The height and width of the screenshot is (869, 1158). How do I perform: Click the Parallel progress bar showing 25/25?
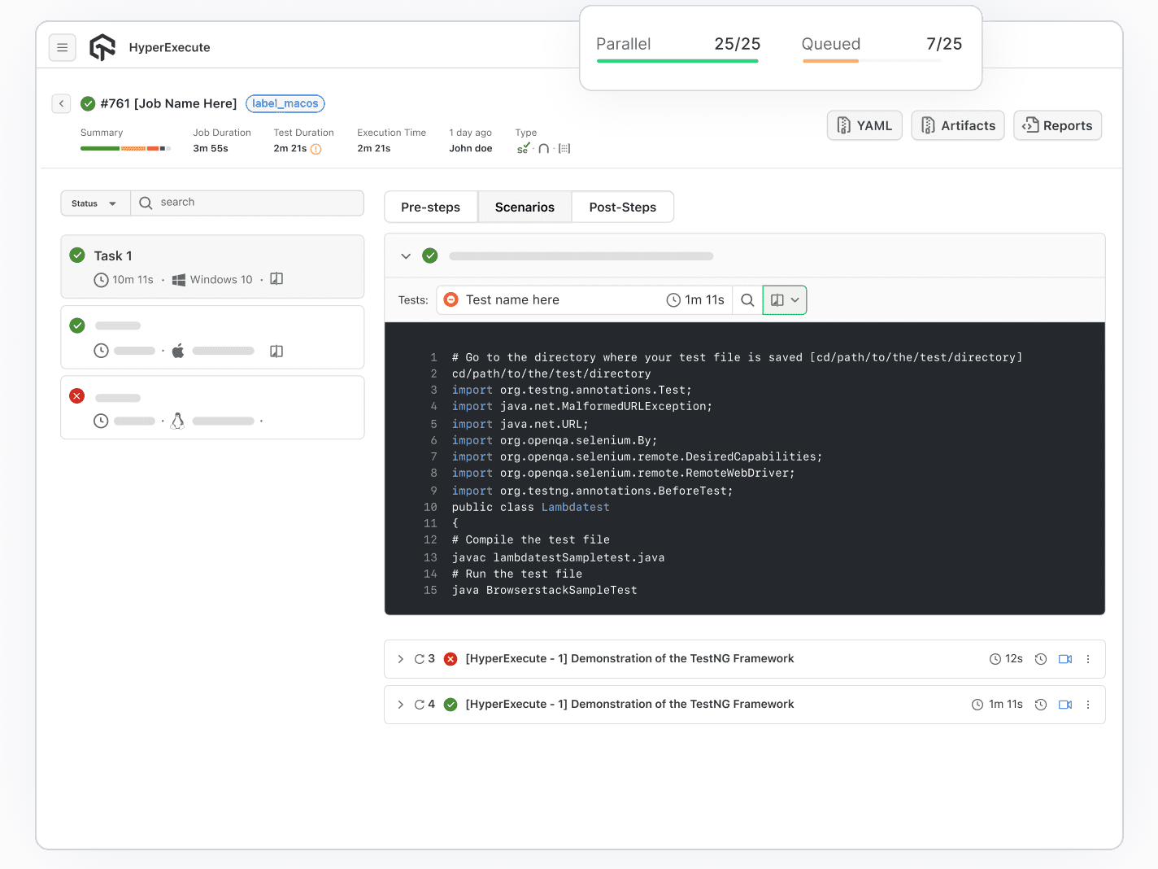click(x=677, y=61)
